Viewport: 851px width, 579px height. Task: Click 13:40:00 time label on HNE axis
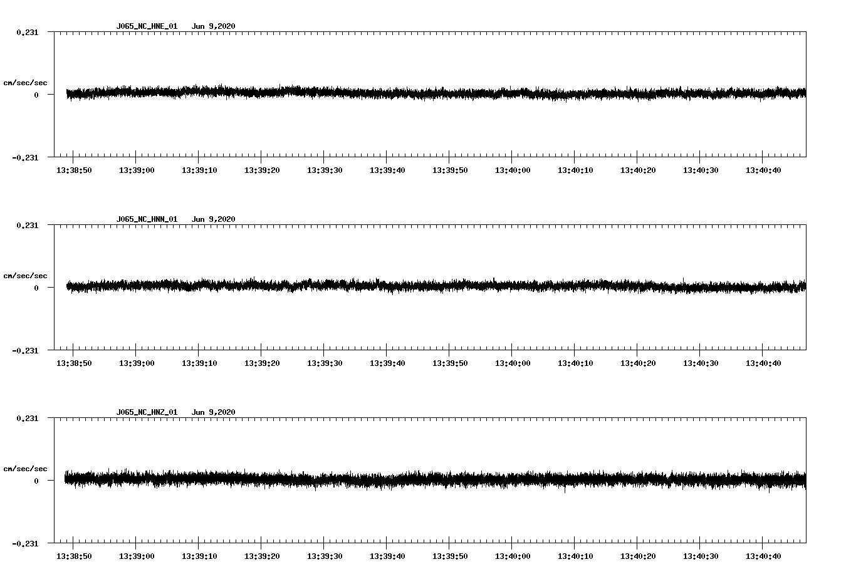pyautogui.click(x=513, y=170)
